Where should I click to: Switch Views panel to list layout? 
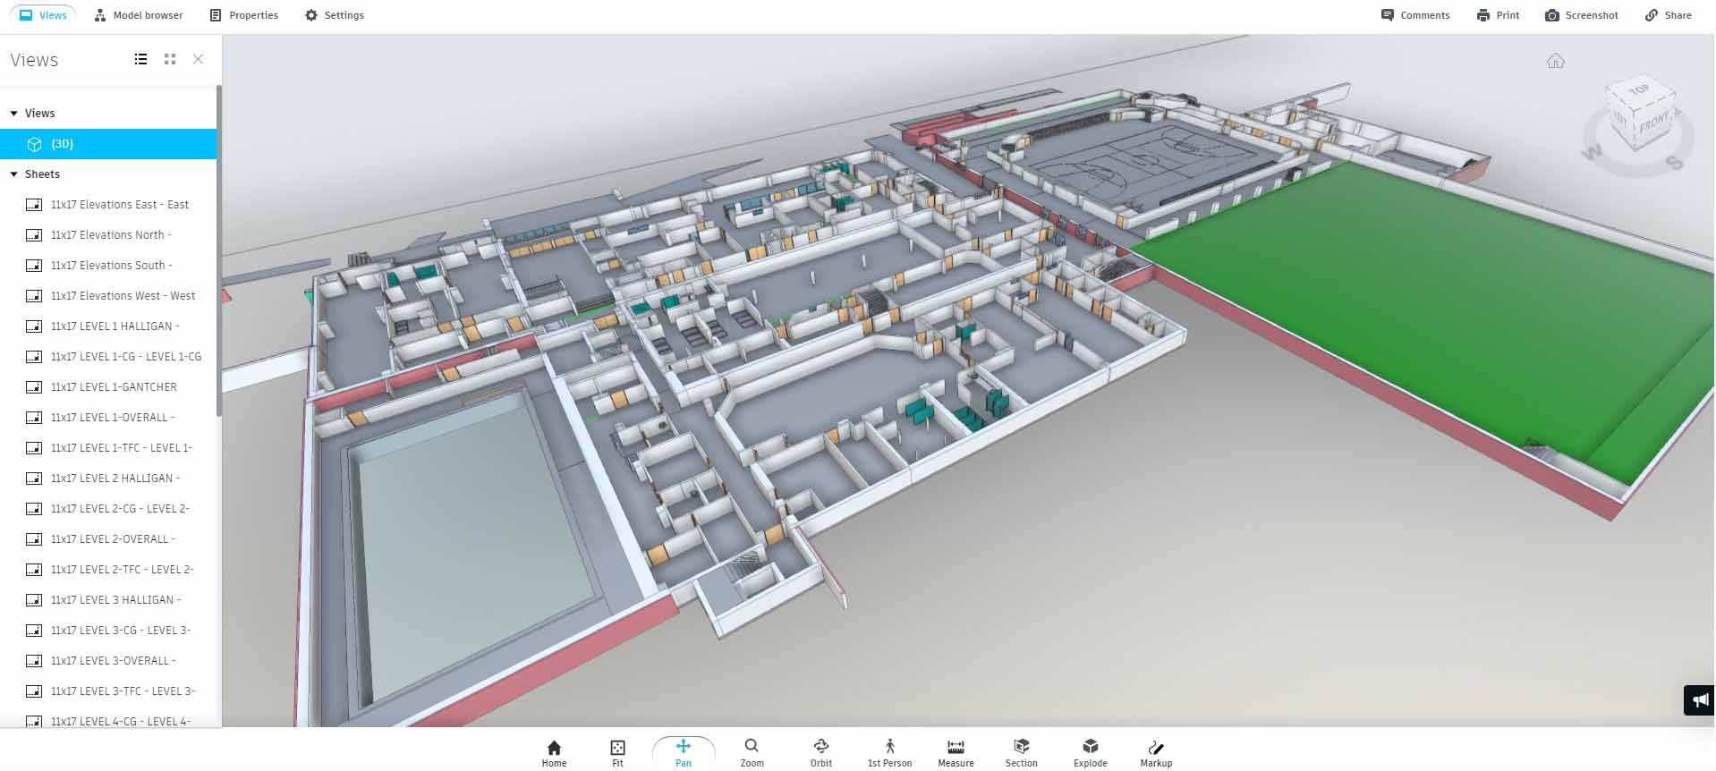tap(140, 59)
